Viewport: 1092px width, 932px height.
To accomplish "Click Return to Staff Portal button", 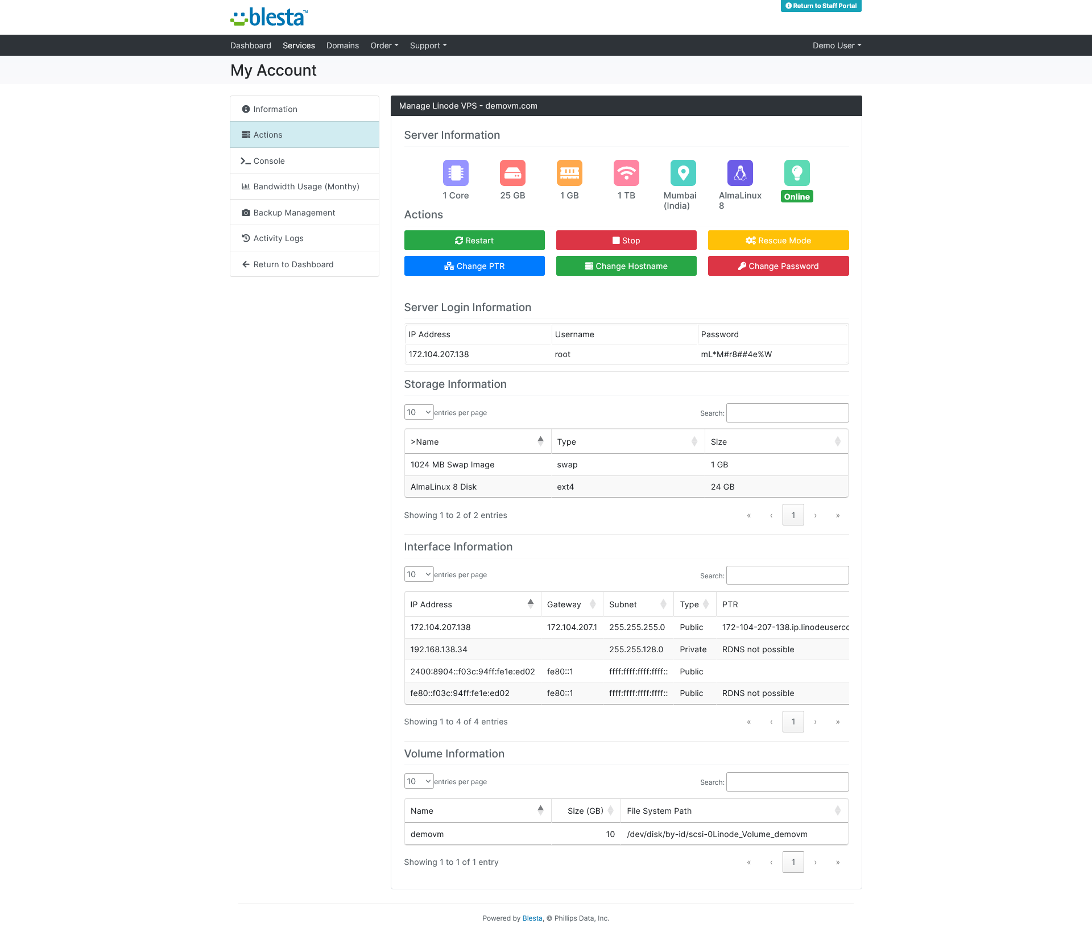I will (820, 6).
